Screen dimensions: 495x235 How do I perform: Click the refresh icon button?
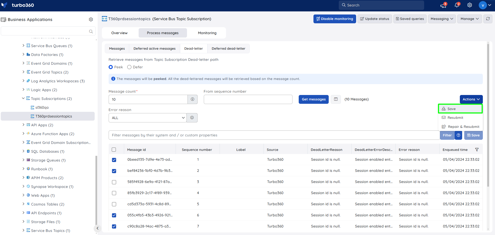tap(488, 19)
